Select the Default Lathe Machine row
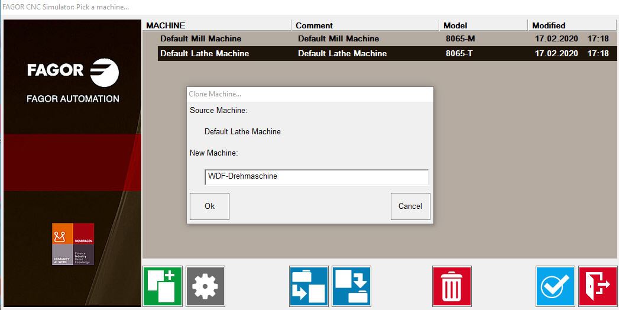The width and height of the screenshot is (619, 310). coord(387,53)
